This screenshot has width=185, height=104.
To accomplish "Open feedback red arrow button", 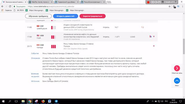I will [x=177, y=68].
